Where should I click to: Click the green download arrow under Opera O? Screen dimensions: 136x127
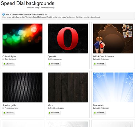click(x=50, y=64)
